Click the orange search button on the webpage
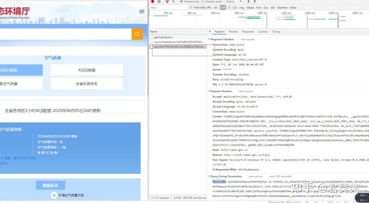 coord(137,34)
